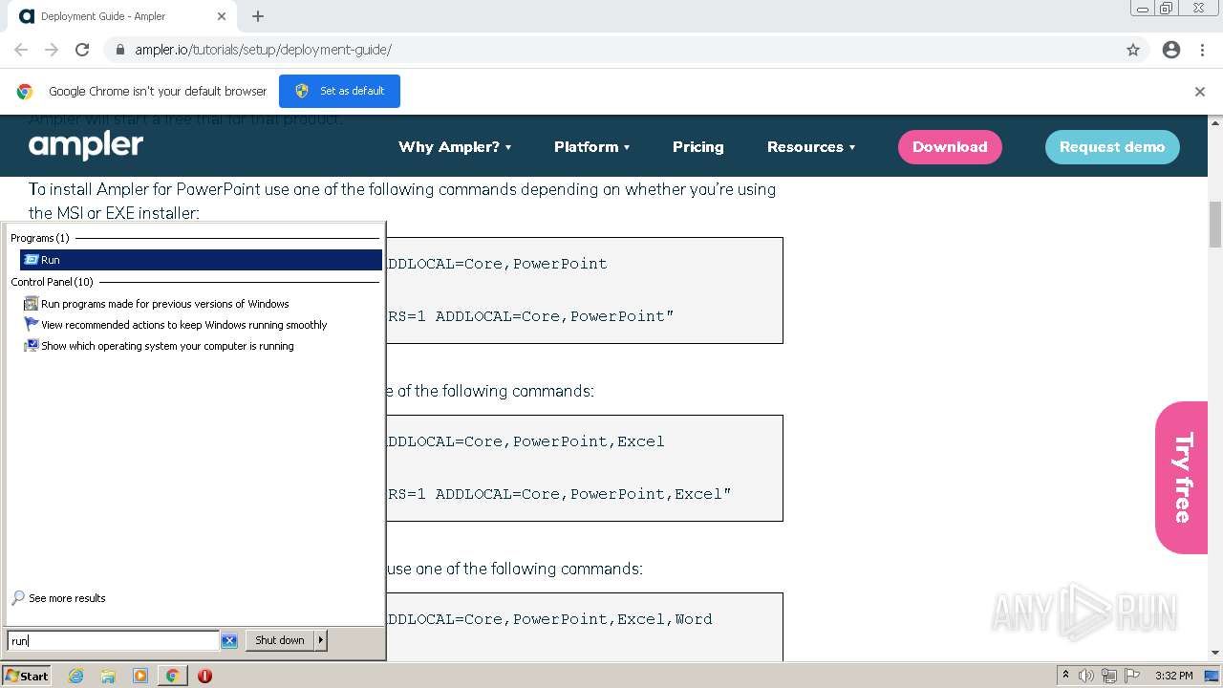Click the Start button
The width and height of the screenshot is (1223, 688).
[27, 676]
